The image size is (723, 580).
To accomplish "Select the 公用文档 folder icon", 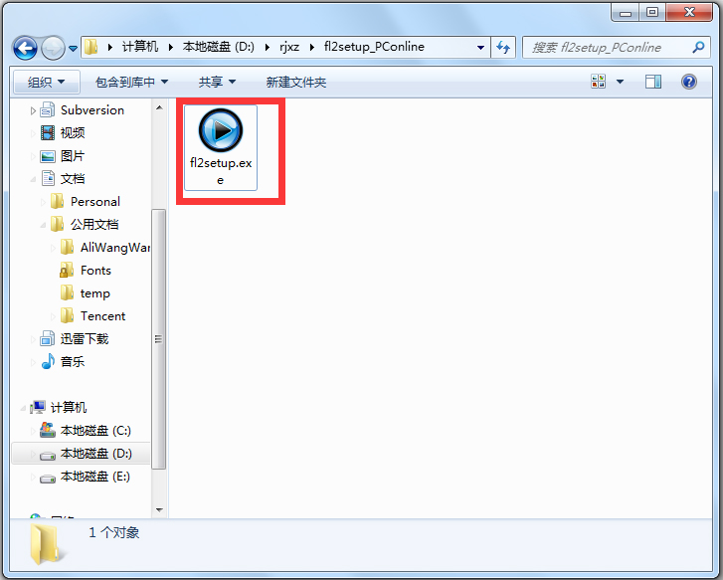I will click(x=57, y=224).
